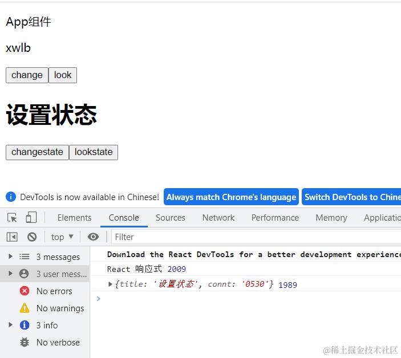This screenshot has height=358, width=401.
Task: Expand the 3 info group
Action: point(10,325)
